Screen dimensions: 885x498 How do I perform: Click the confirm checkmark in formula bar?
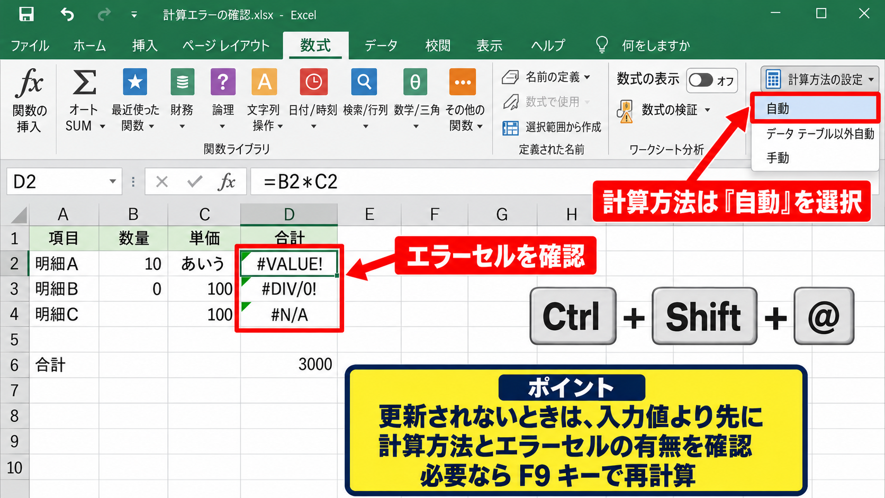tap(195, 182)
